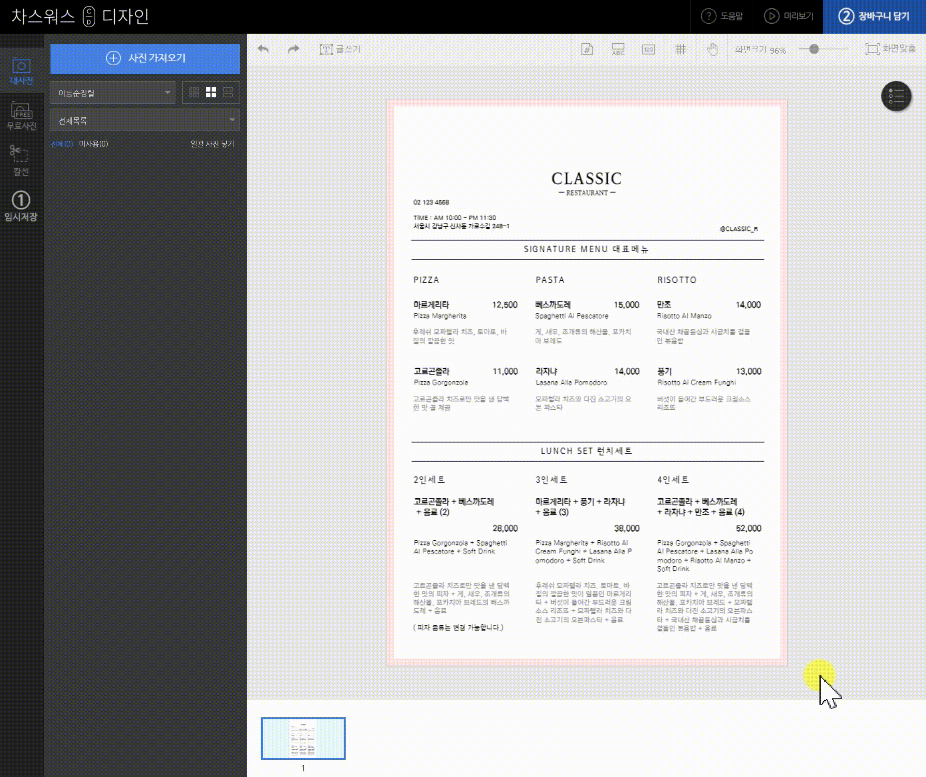Show 미사용(0) unused photos filter
This screenshot has height=777, width=926.
tap(93, 144)
